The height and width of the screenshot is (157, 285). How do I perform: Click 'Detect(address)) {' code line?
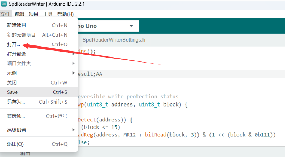[105, 120]
